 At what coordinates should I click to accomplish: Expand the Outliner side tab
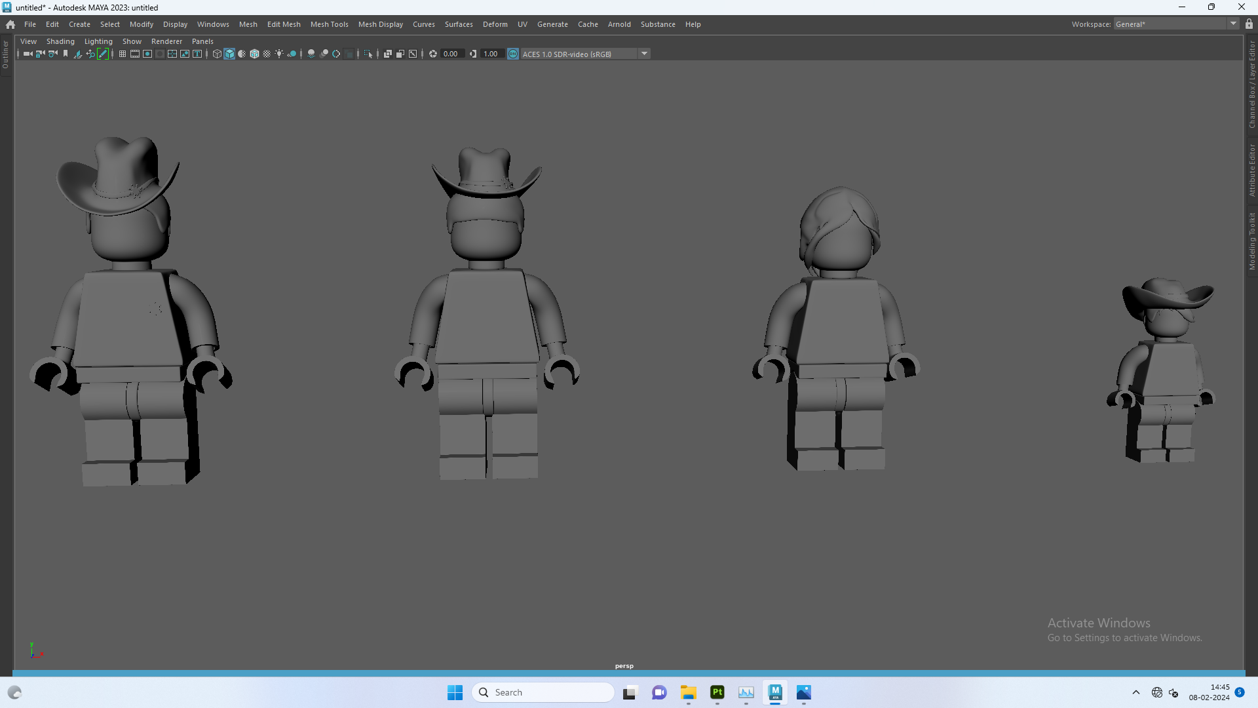(5, 55)
